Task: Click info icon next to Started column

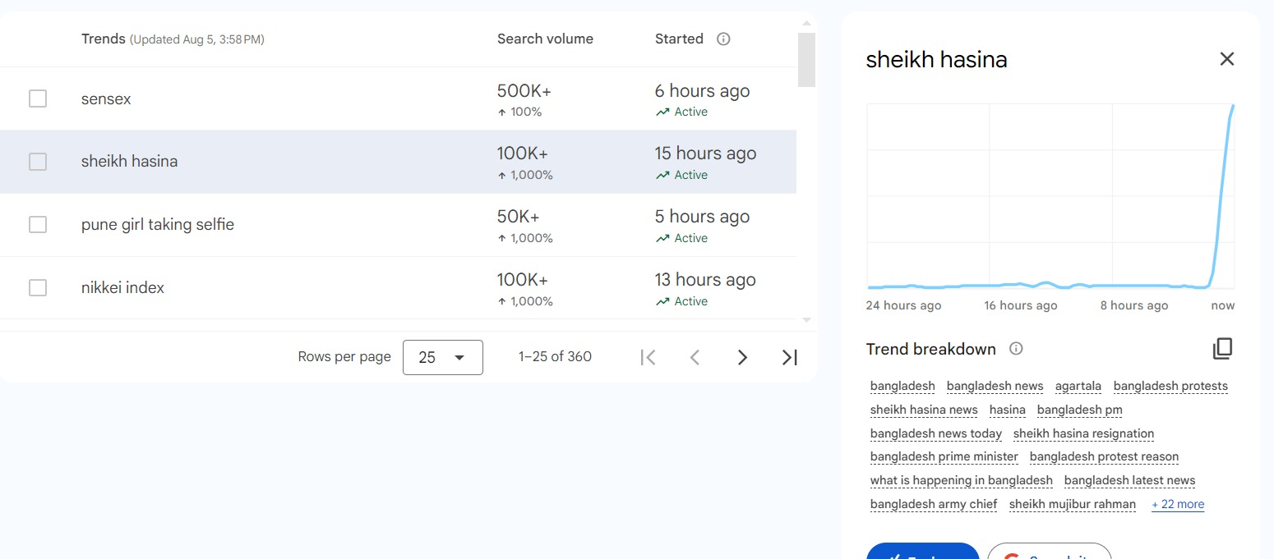Action: [x=723, y=39]
